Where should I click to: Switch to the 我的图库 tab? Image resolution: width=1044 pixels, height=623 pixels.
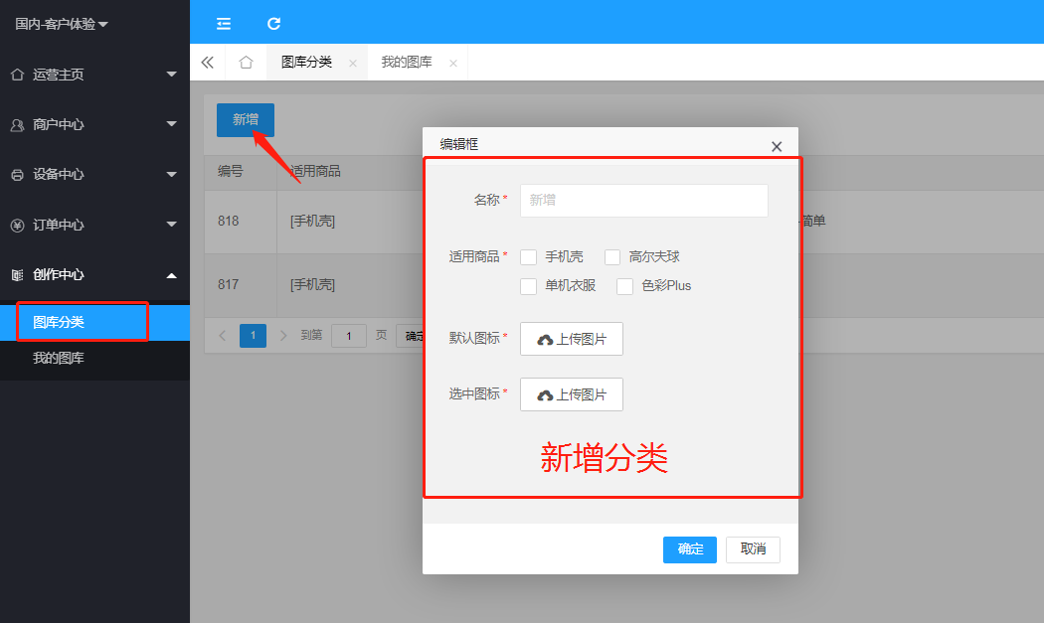(407, 63)
